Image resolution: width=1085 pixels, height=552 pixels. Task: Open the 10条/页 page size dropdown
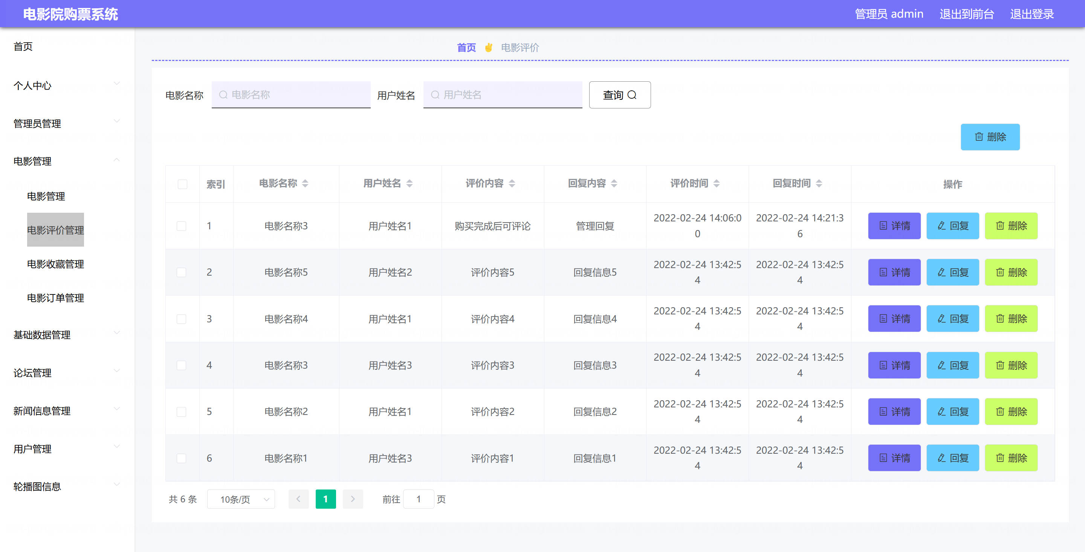241,499
